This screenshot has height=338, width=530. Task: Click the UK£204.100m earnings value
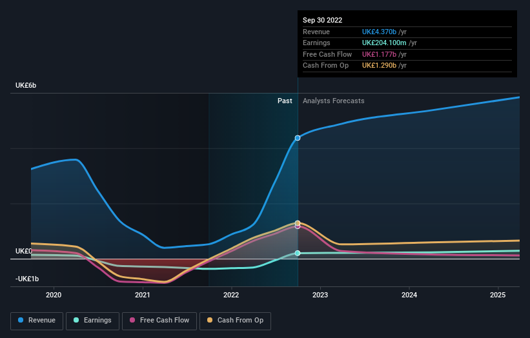point(384,43)
